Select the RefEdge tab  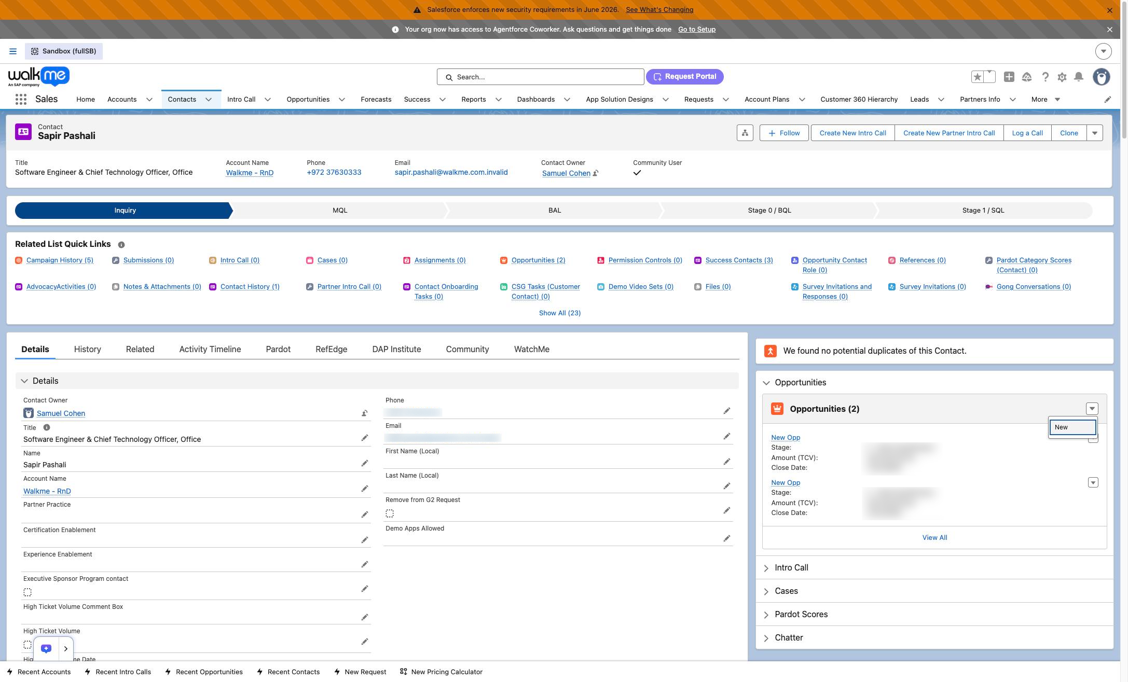click(331, 349)
